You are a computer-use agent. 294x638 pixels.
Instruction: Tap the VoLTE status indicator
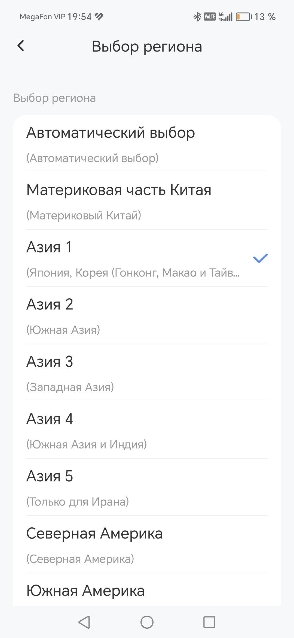(210, 17)
